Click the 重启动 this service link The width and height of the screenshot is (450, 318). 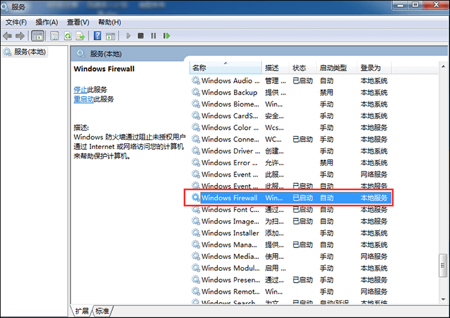[x=84, y=99]
